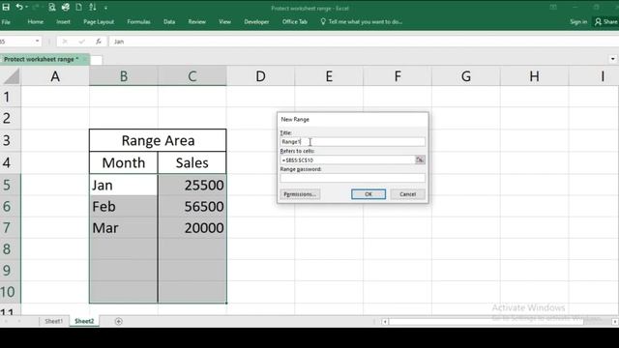Click the Range password field
The width and height of the screenshot is (619, 348).
click(352, 178)
